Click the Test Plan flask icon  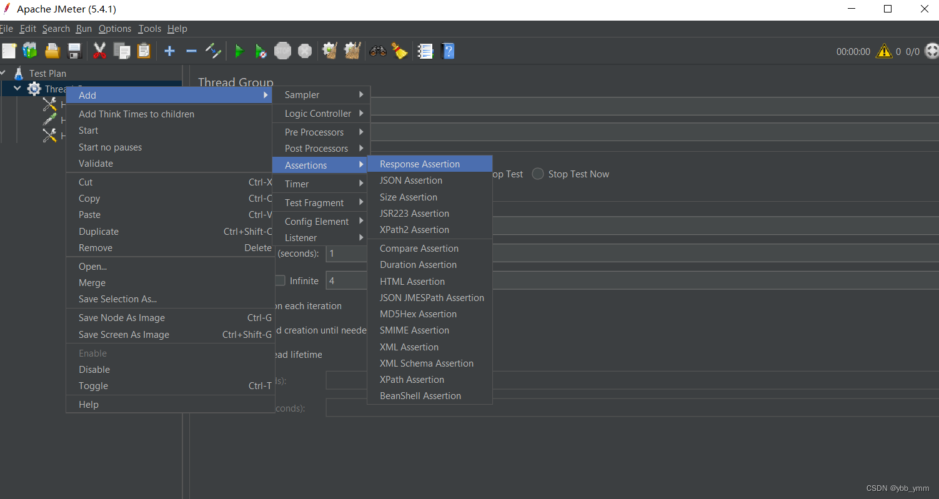point(19,73)
